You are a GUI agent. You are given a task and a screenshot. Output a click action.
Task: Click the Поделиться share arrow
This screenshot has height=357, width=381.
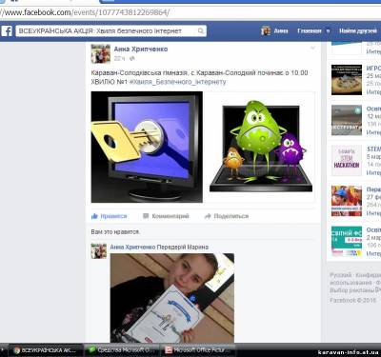click(x=208, y=216)
